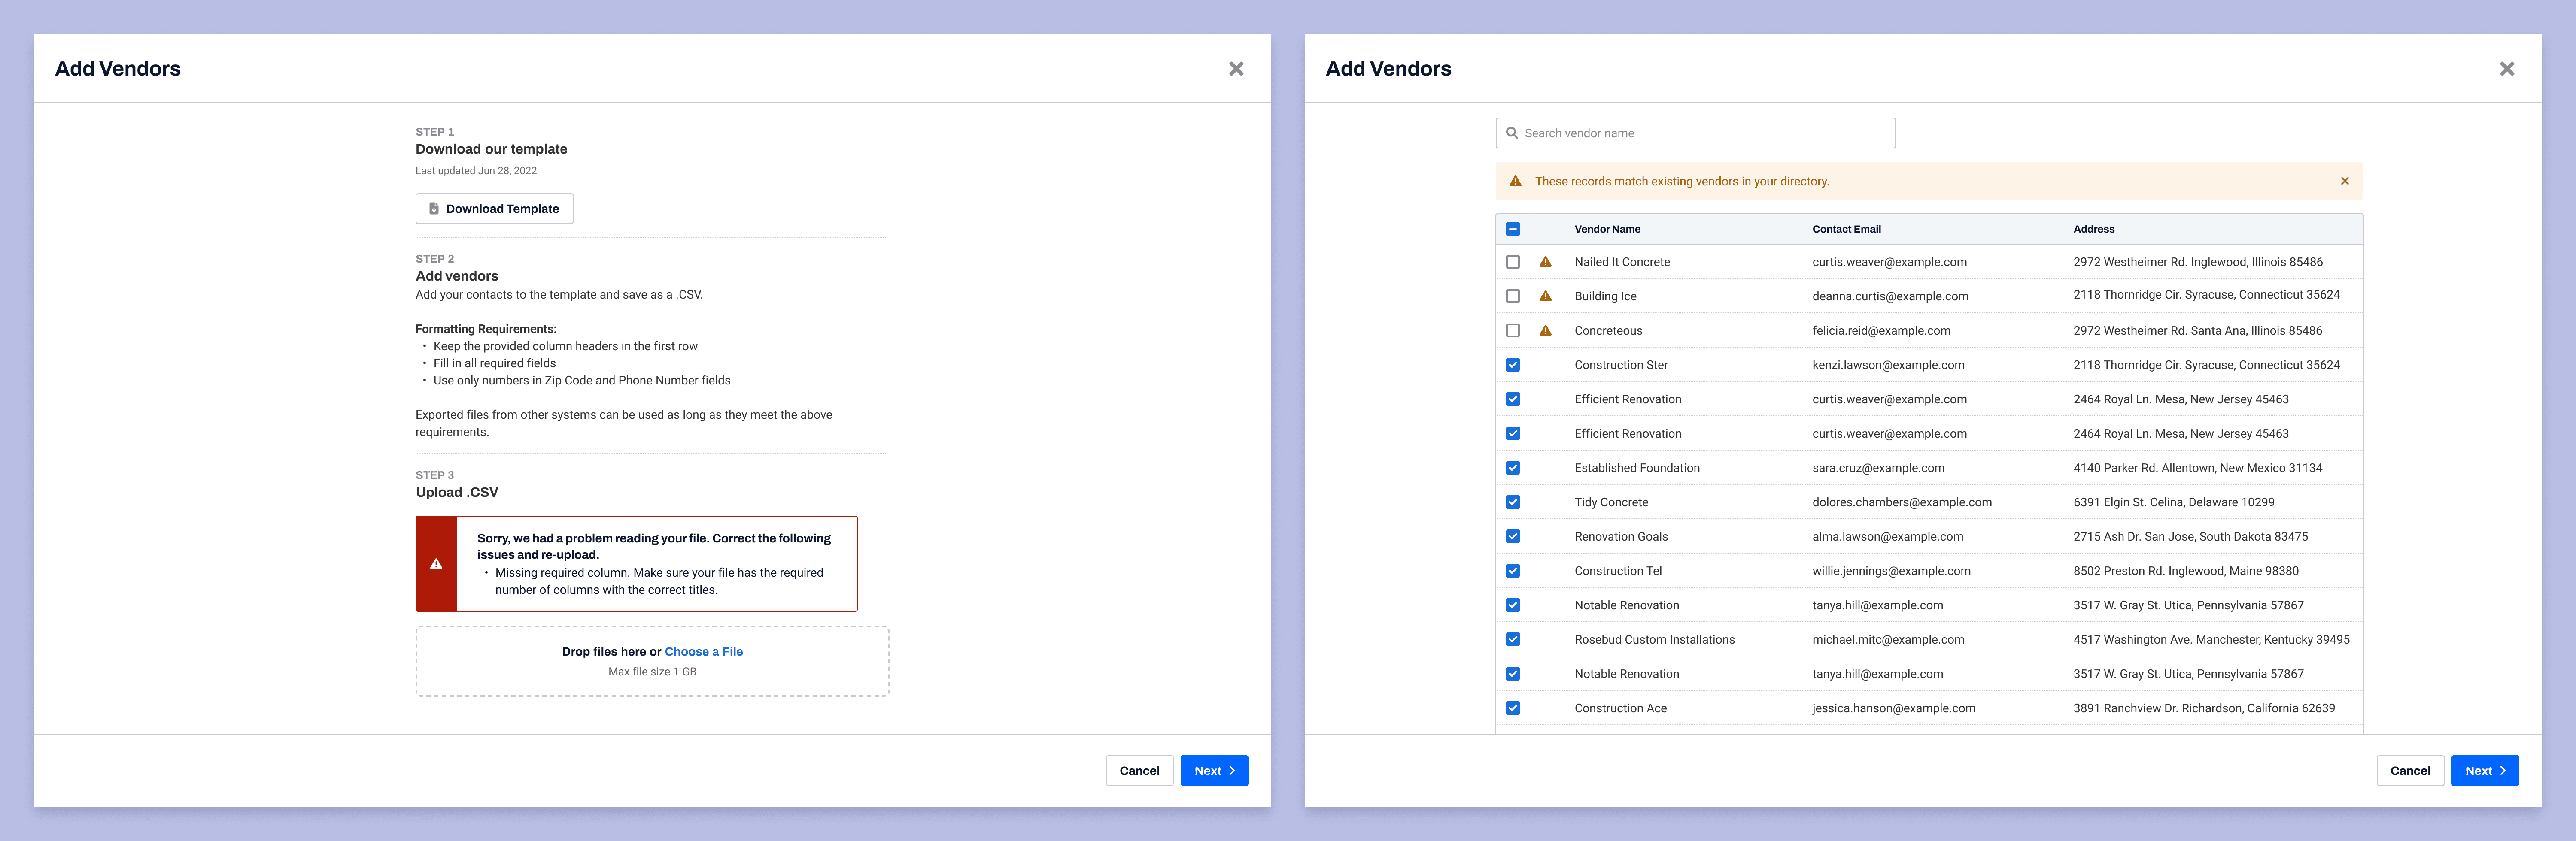2576x841 pixels.
Task: Toggle the Construction Ace checkbox
Action: pyautogui.click(x=1513, y=708)
